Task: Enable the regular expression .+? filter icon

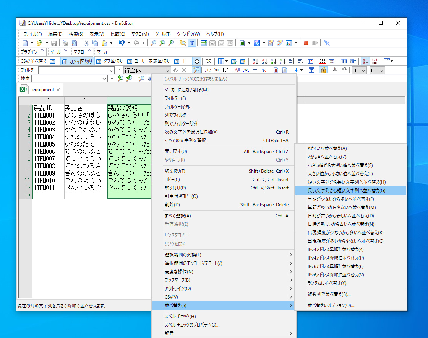Action: point(208,70)
